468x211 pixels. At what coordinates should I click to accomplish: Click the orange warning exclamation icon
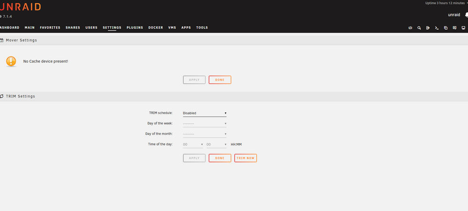coord(11,61)
